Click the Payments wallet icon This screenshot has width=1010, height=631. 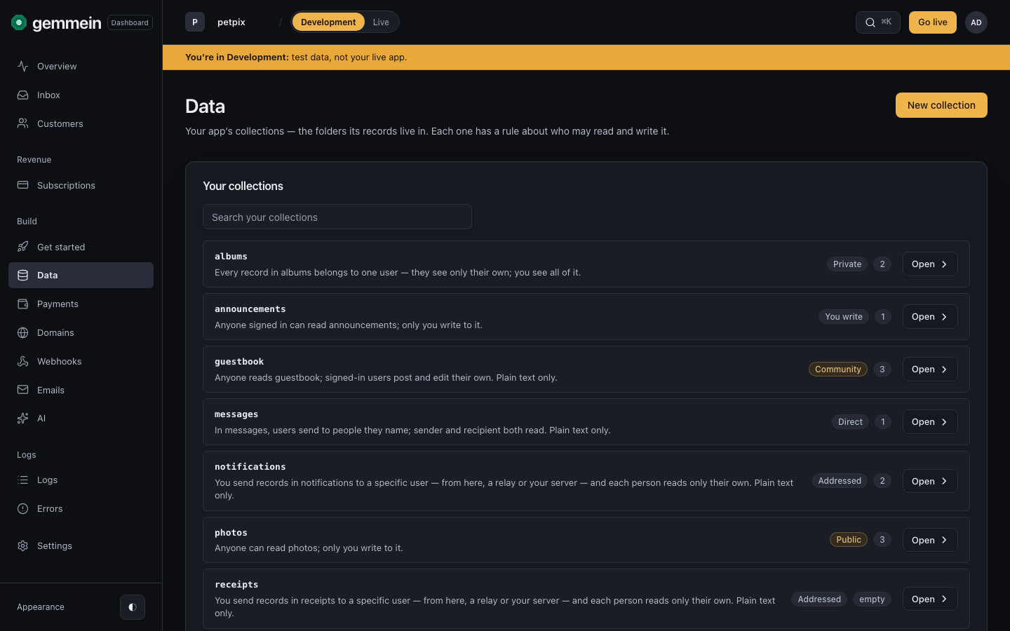pos(23,304)
